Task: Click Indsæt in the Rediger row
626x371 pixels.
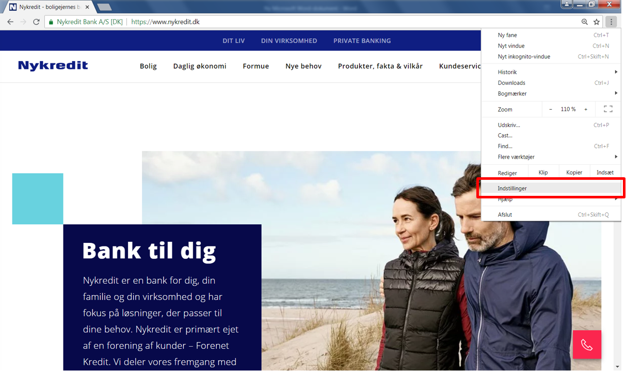Action: pos(605,173)
